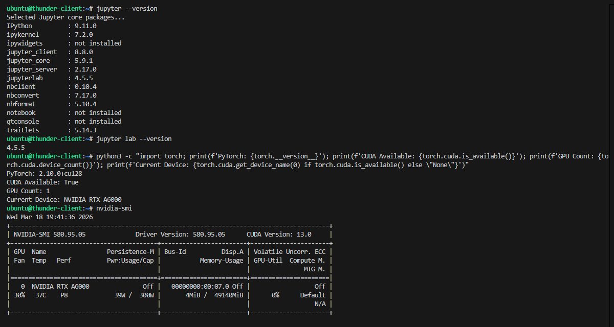Click 'Driver Version: 580.95.05' text
The width and height of the screenshot is (614, 327).
tap(180, 235)
